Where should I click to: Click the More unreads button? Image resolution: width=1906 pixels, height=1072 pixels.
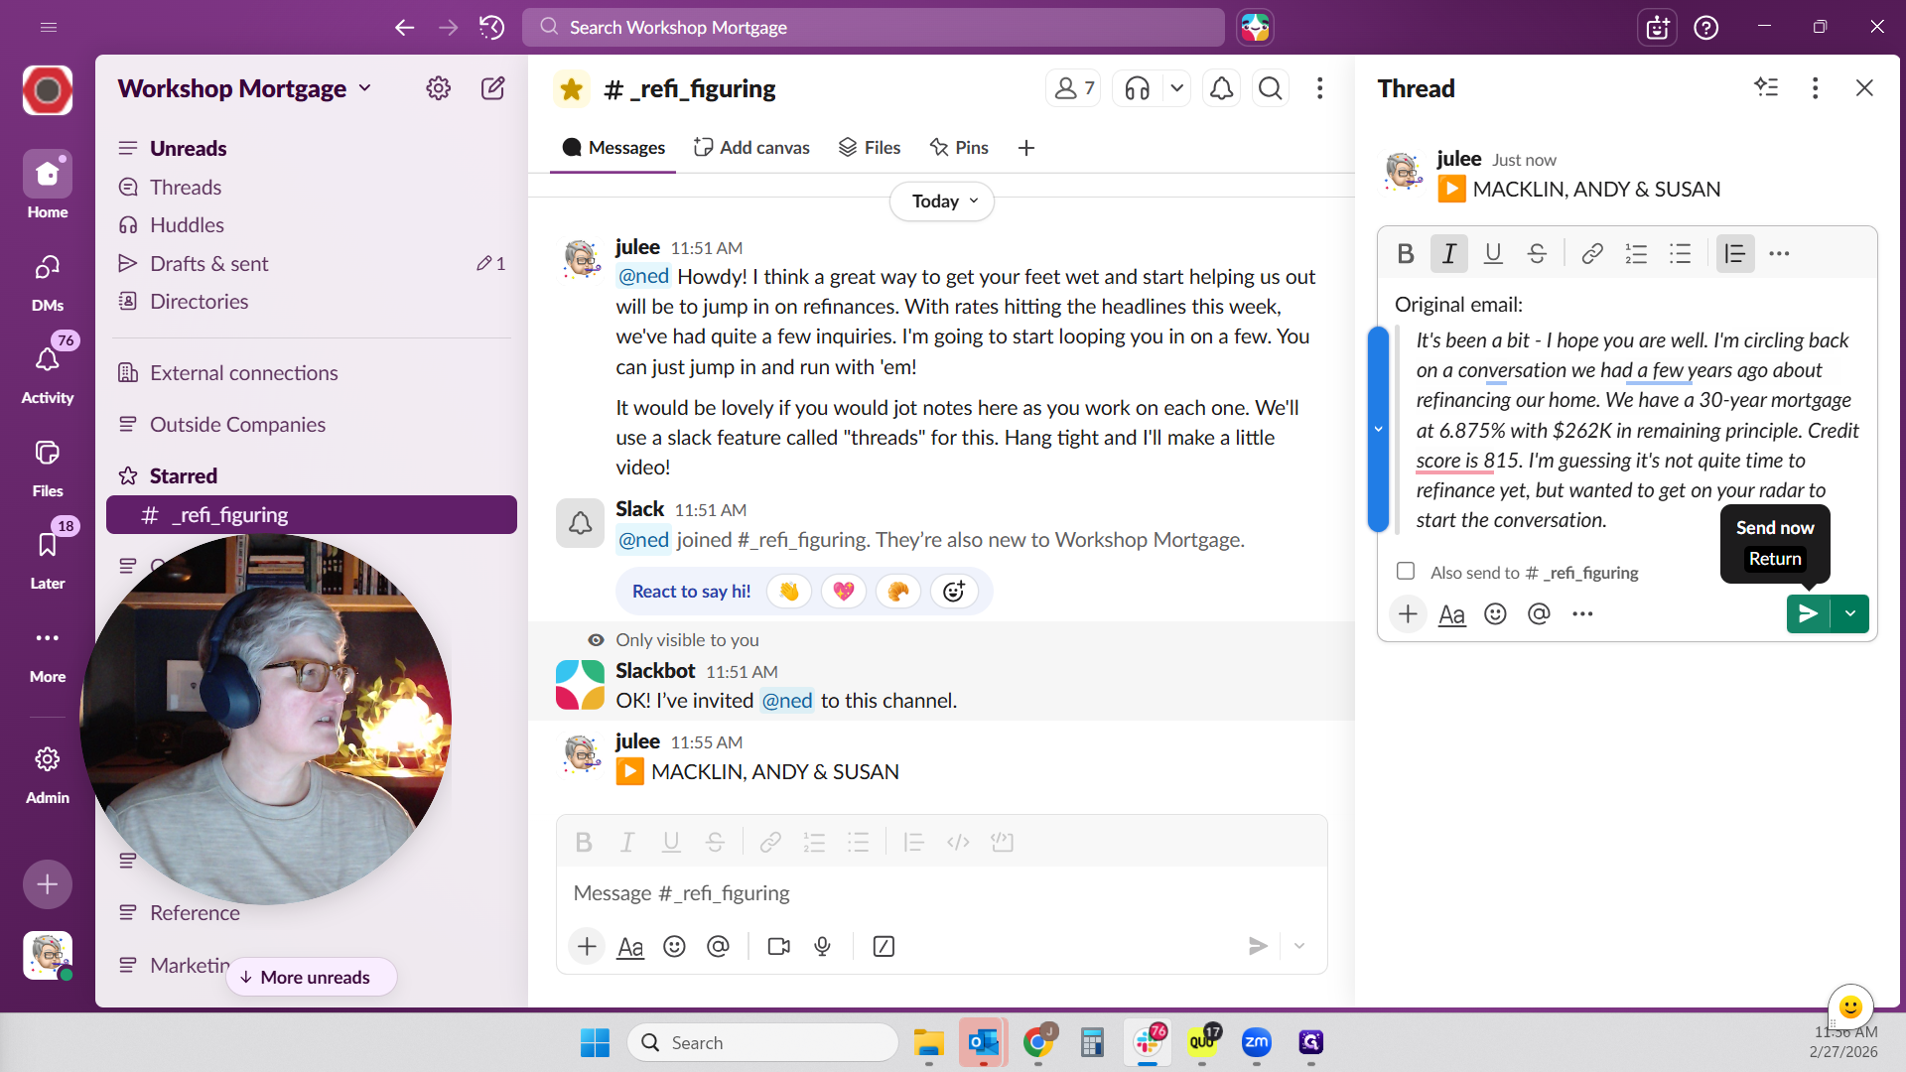pyautogui.click(x=312, y=978)
